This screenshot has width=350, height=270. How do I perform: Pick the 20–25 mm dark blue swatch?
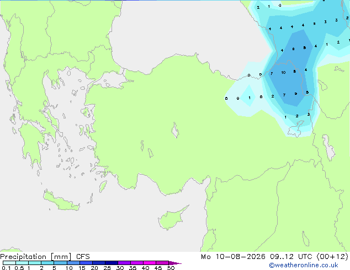coord(99,263)
